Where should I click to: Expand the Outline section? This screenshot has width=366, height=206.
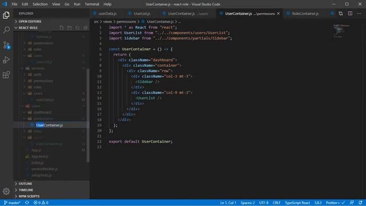[x=51, y=184]
